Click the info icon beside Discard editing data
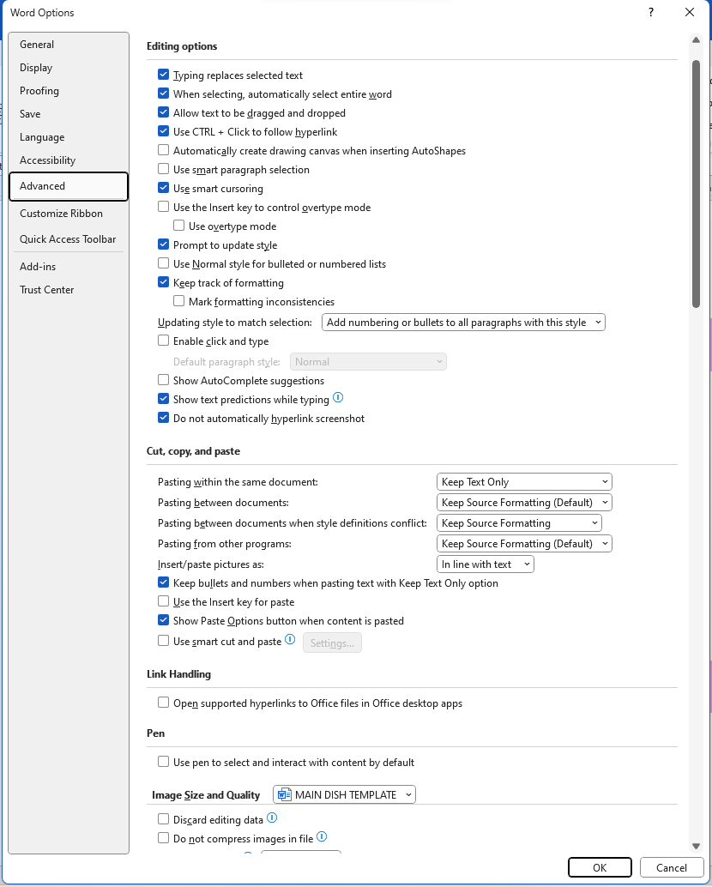 click(272, 818)
